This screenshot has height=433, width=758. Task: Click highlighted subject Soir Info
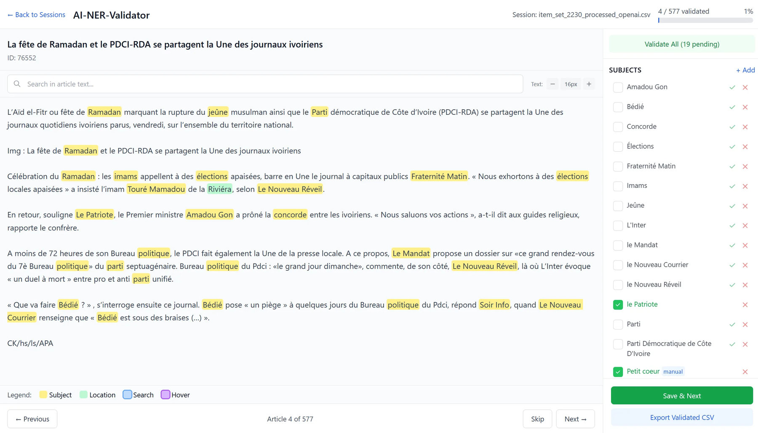click(494, 305)
